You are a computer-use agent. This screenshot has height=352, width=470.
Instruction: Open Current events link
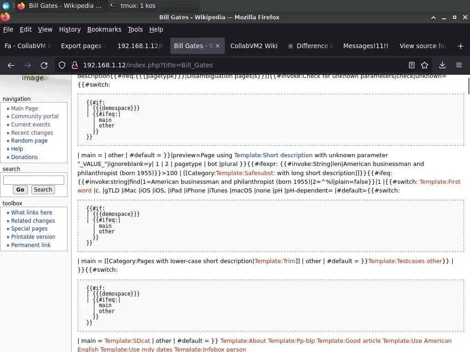click(x=31, y=125)
